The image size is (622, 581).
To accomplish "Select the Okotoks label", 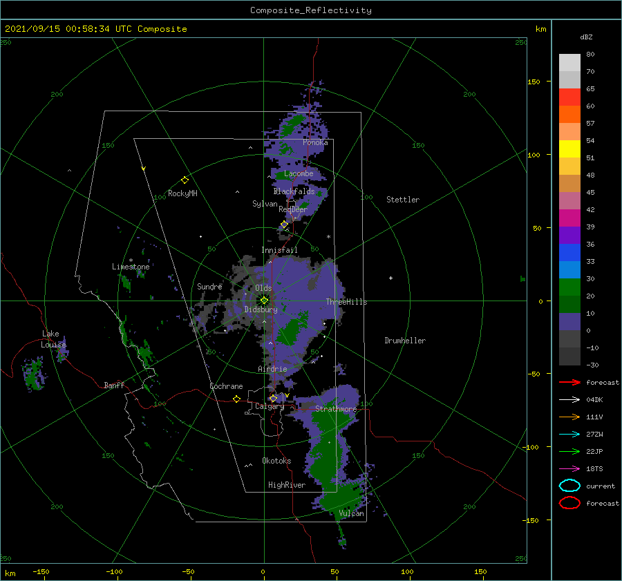I will coord(276,460).
